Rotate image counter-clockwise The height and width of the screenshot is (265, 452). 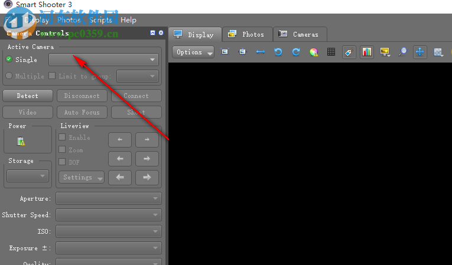click(x=278, y=52)
